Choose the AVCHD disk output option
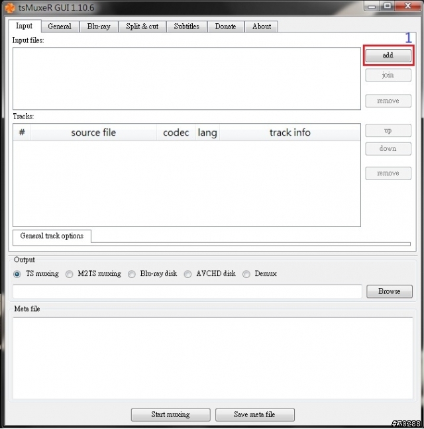 pos(187,274)
